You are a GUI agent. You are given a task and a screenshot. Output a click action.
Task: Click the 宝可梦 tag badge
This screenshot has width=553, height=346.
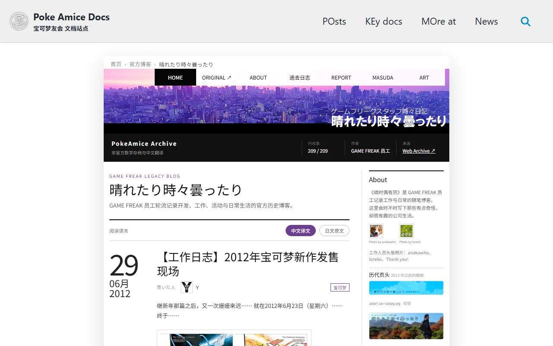(340, 288)
